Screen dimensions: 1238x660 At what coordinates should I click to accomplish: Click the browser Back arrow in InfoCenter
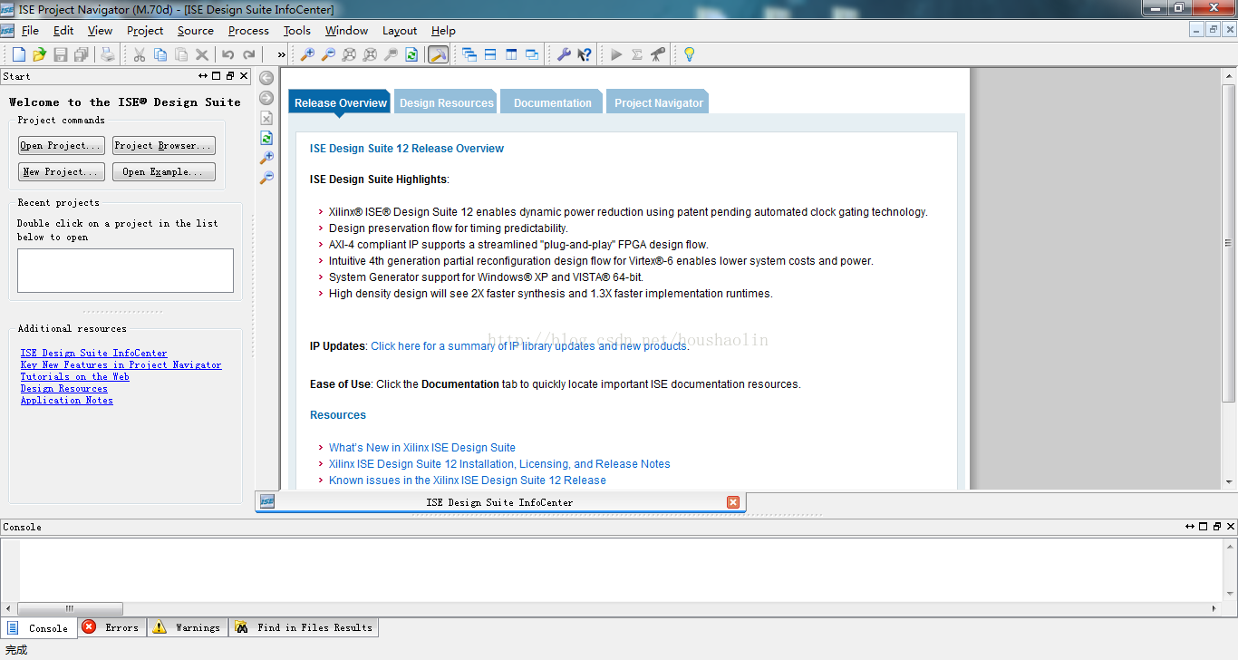[x=266, y=78]
